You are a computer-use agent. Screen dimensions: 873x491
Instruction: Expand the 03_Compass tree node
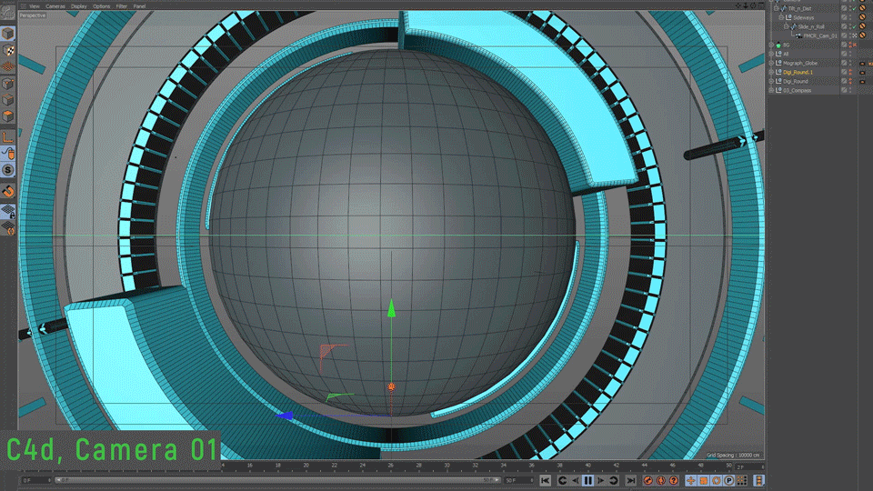tap(772, 90)
